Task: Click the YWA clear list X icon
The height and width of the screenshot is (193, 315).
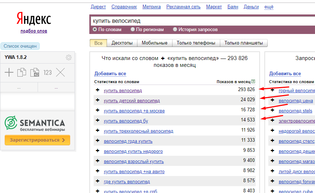Action: [60, 72]
